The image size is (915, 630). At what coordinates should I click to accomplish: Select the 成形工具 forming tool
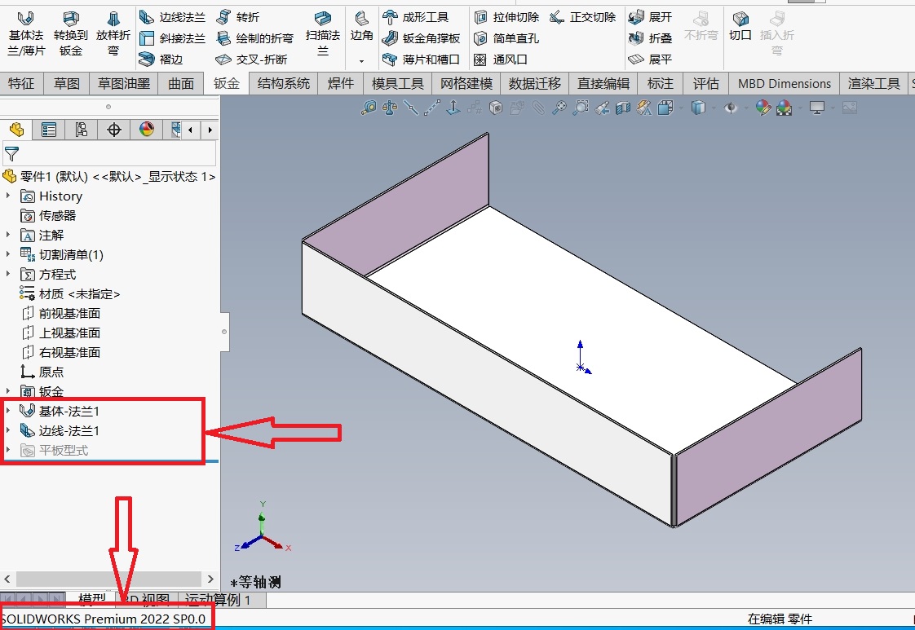(415, 17)
